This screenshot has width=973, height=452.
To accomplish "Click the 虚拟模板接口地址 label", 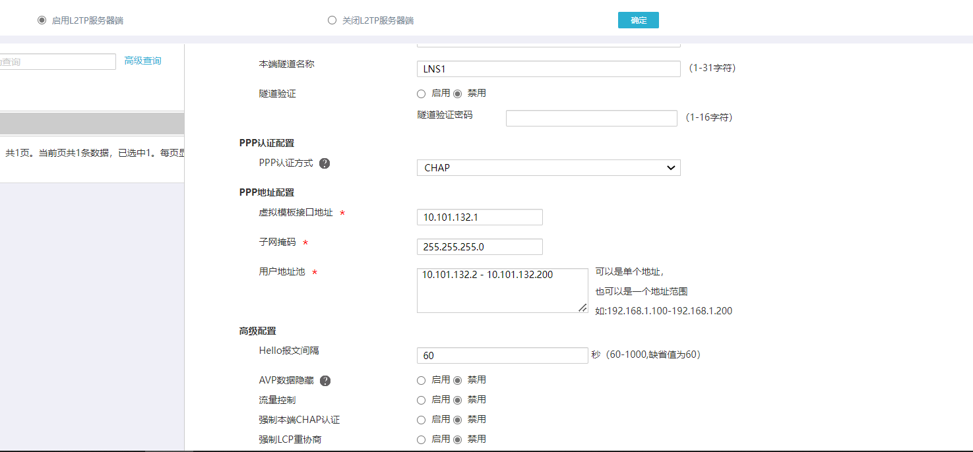I will 296,213.
